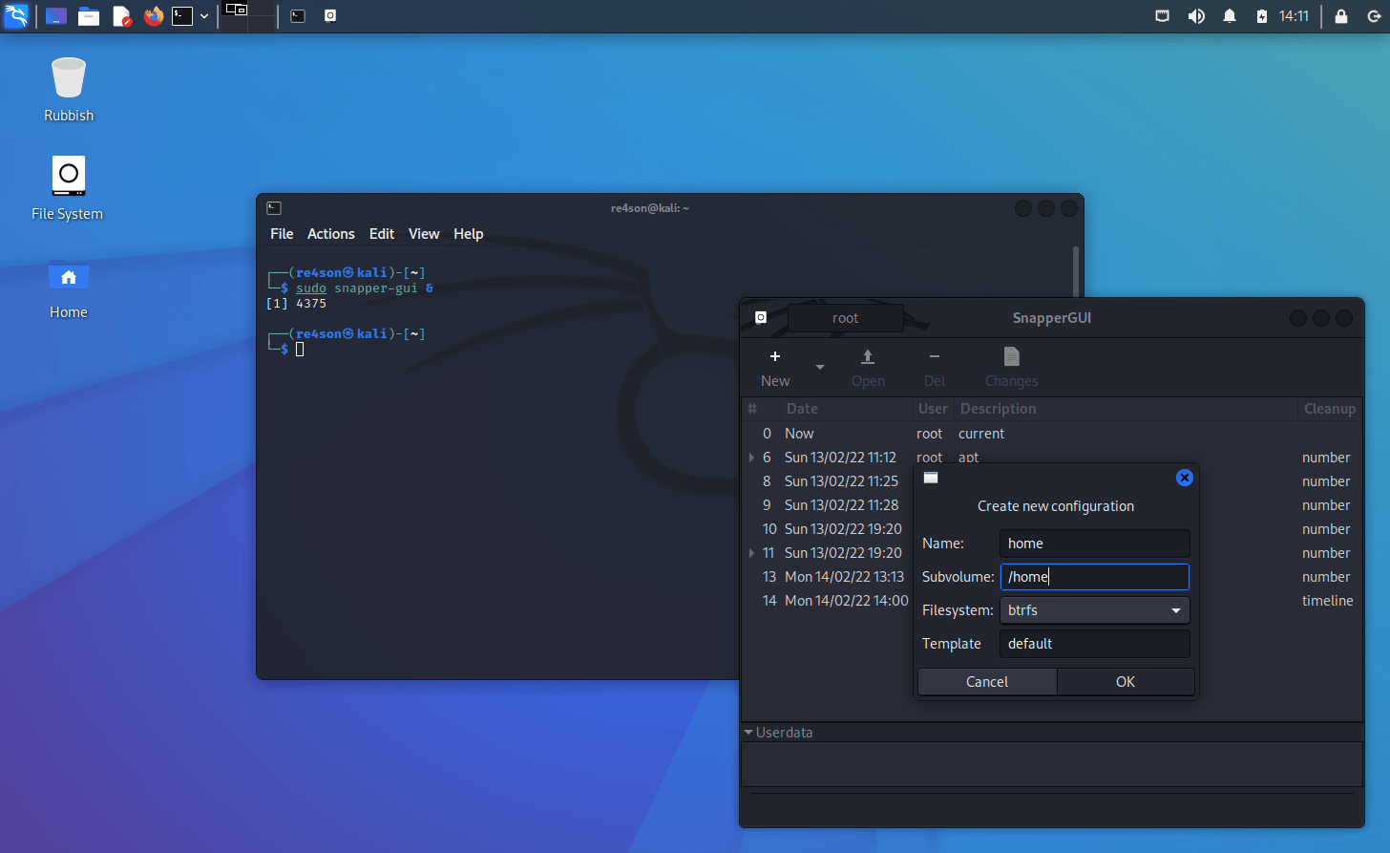The image size is (1390, 853).
Task: Open the Filesystem btrfs combo box
Action: coord(1094,610)
